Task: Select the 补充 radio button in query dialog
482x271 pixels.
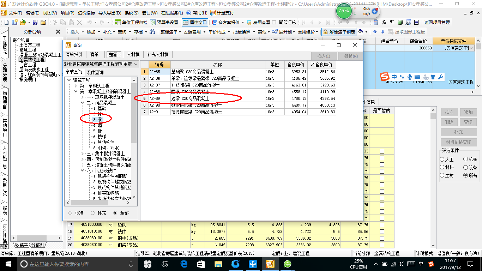Action: pyautogui.click(x=93, y=213)
